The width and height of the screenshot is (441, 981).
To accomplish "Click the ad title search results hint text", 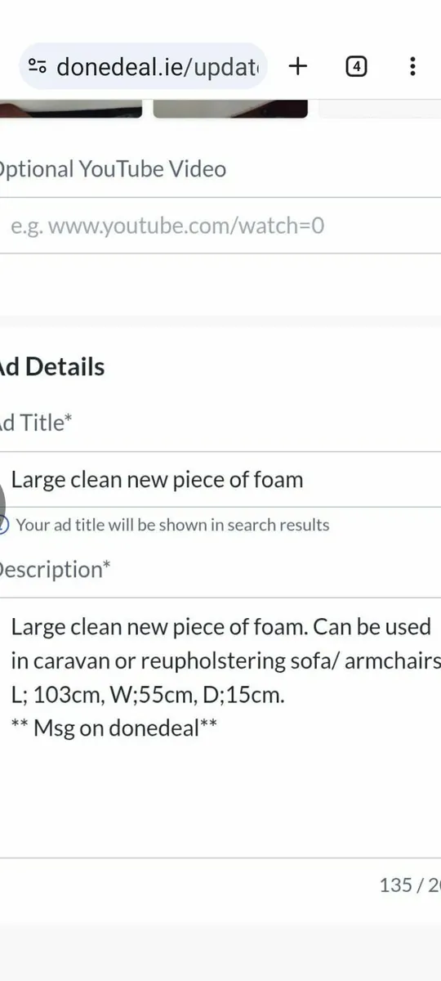I will point(172,525).
